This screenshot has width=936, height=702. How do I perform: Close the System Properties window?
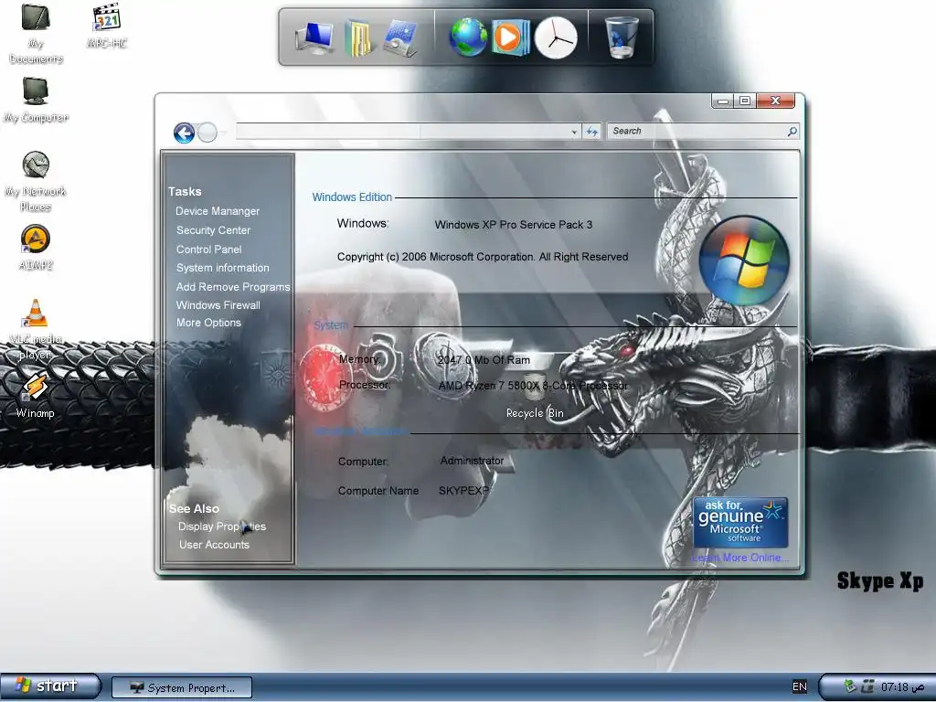(x=775, y=101)
